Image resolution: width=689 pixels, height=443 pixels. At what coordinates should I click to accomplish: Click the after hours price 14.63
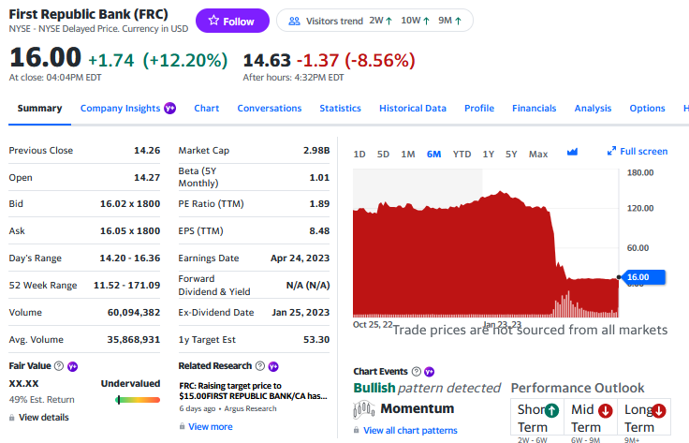267,61
